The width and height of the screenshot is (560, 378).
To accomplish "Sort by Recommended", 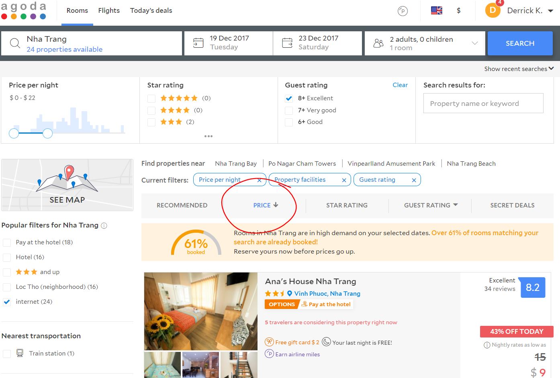I will 182,205.
